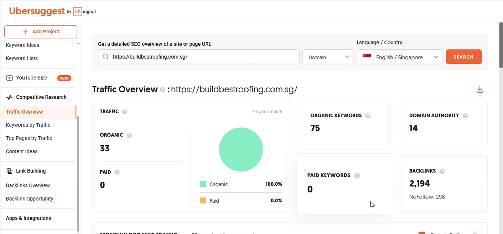Open the English / Singapore language dropdown
This screenshot has width=503, height=234.
pos(400,57)
